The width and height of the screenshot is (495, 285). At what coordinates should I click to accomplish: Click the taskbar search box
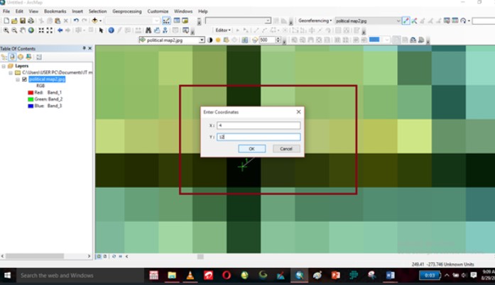(80, 276)
